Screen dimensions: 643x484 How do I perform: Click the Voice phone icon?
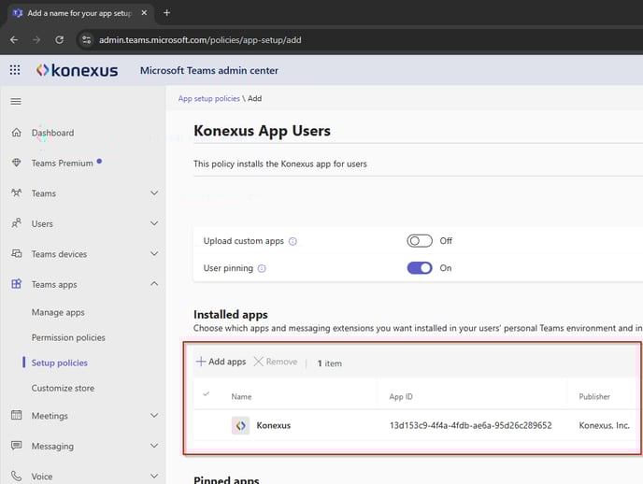(x=17, y=476)
